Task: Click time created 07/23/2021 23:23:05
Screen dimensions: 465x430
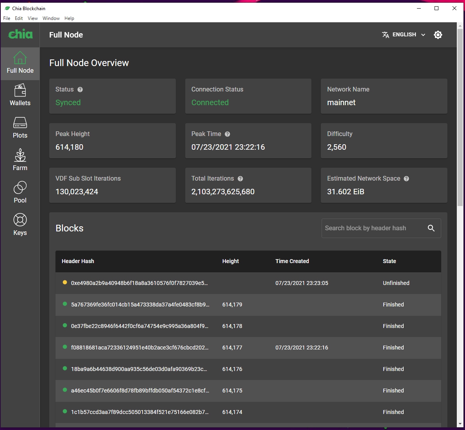Action: pos(302,283)
